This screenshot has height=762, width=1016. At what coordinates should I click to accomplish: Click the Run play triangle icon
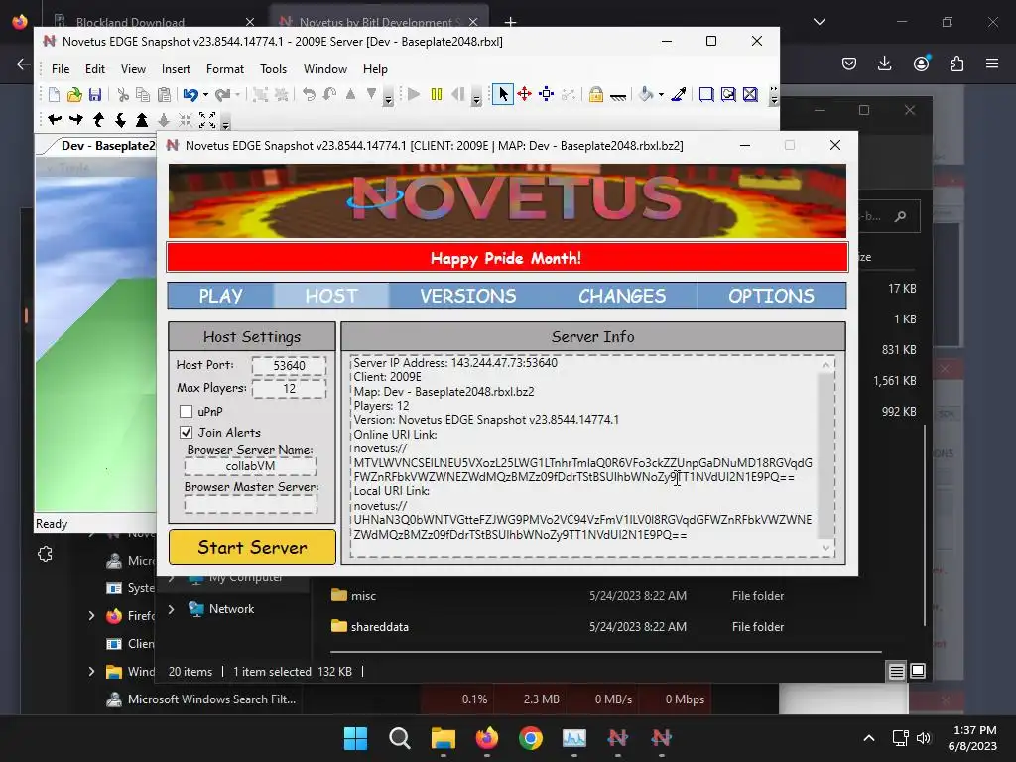[414, 94]
